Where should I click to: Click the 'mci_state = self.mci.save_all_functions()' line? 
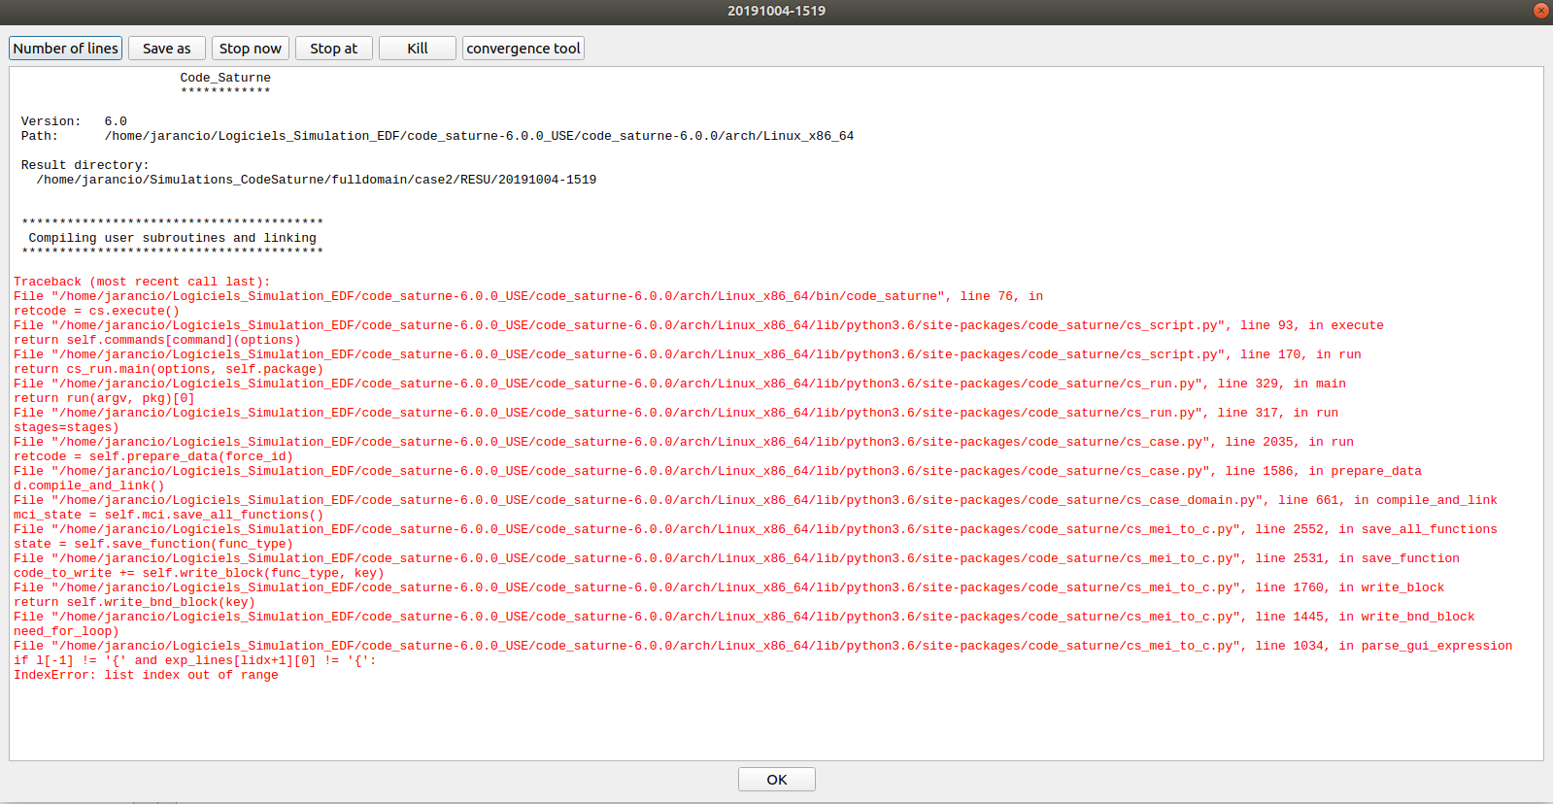[168, 515]
